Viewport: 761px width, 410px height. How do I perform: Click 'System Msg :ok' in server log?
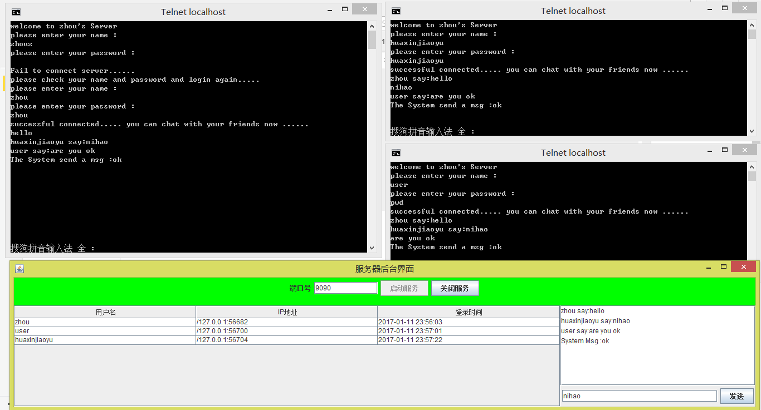click(x=585, y=341)
